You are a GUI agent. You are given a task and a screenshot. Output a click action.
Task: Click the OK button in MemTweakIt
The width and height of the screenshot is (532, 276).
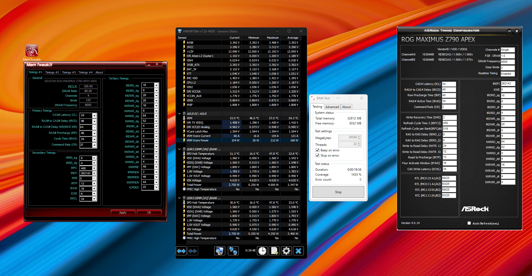point(149,212)
